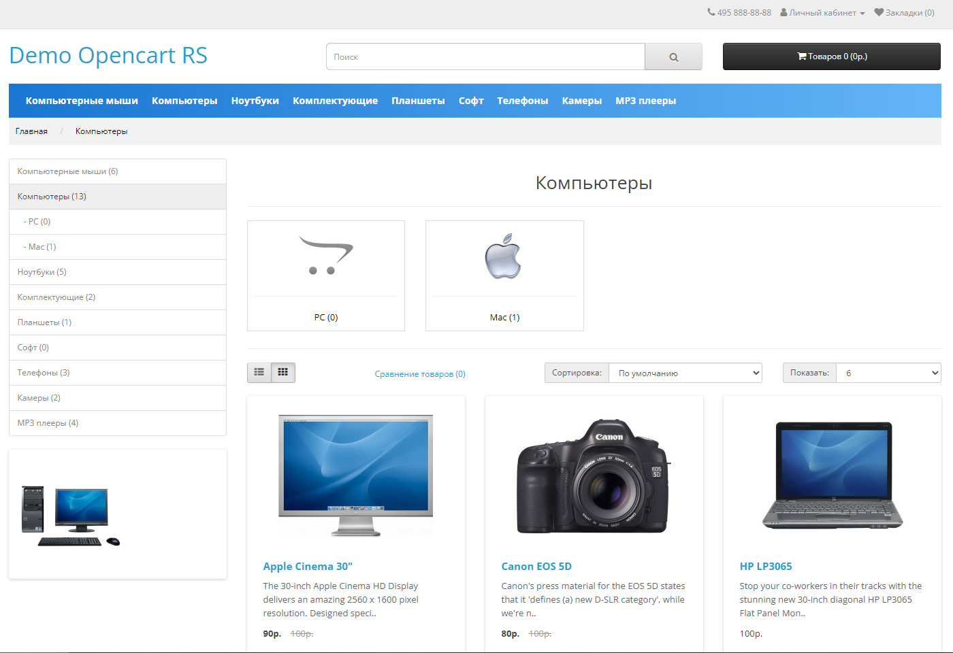Open bookmarks with heart icon

pyautogui.click(x=904, y=12)
